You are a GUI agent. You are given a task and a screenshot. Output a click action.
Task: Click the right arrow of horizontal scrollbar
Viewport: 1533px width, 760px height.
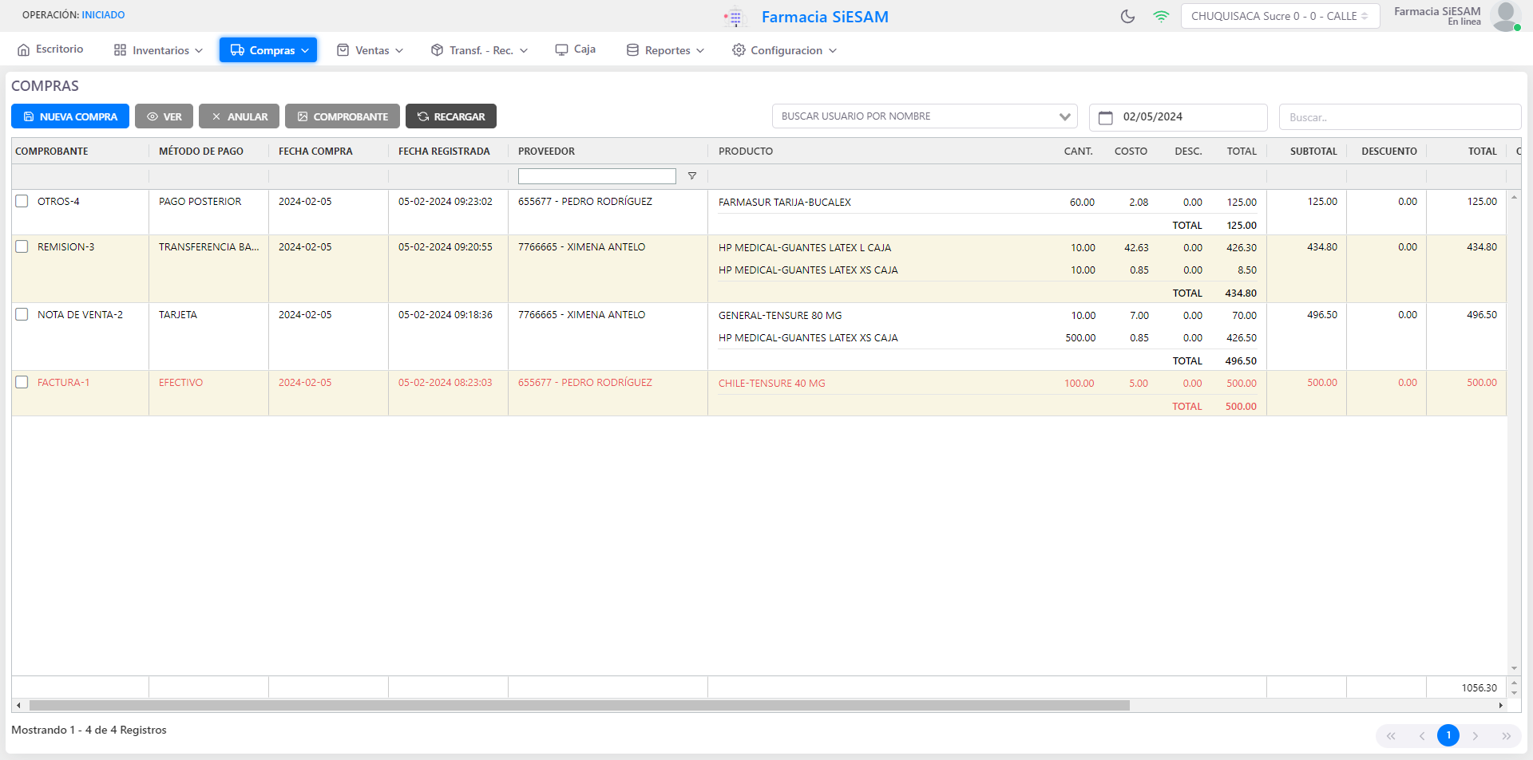(x=1501, y=706)
